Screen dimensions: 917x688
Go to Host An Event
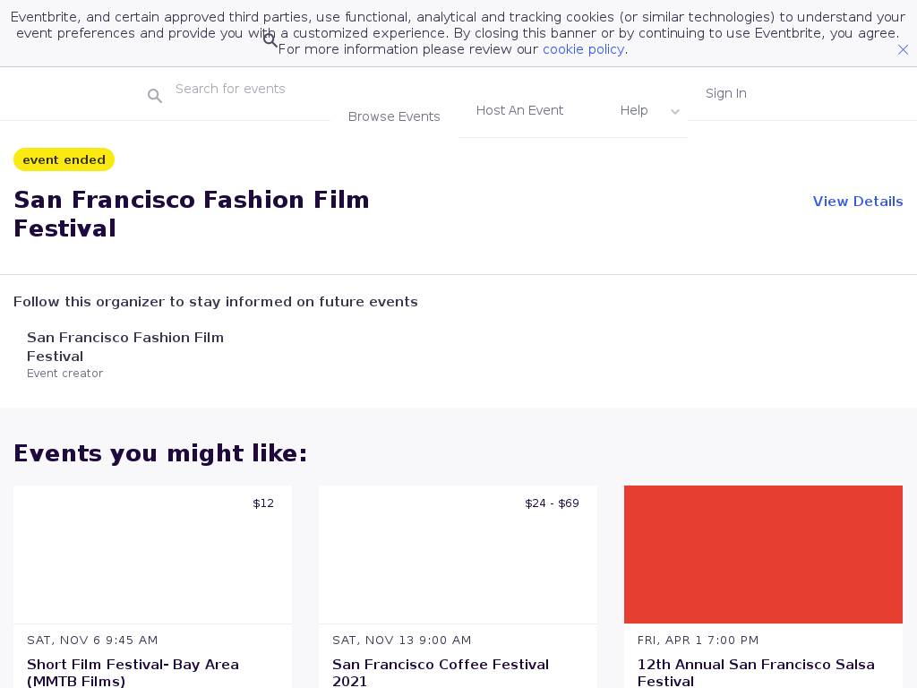(x=519, y=110)
